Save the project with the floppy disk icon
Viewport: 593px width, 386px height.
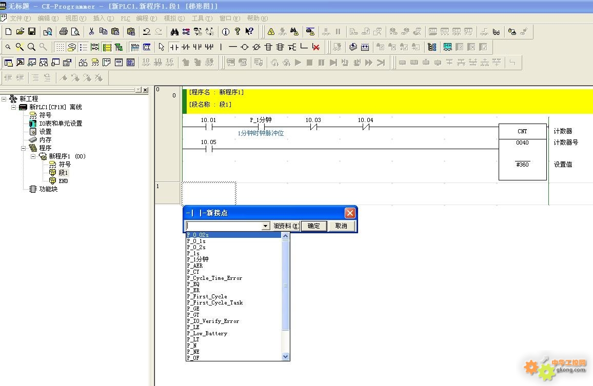32,31
